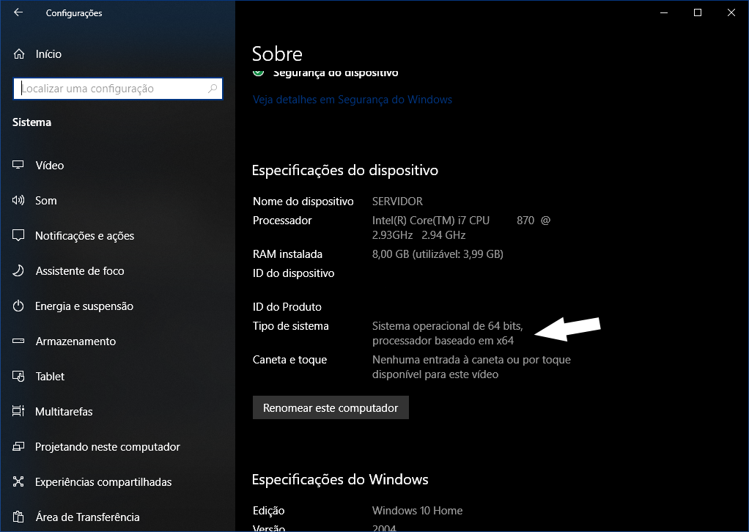Close the Configurações window
This screenshot has height=532, width=749.
coord(731,13)
